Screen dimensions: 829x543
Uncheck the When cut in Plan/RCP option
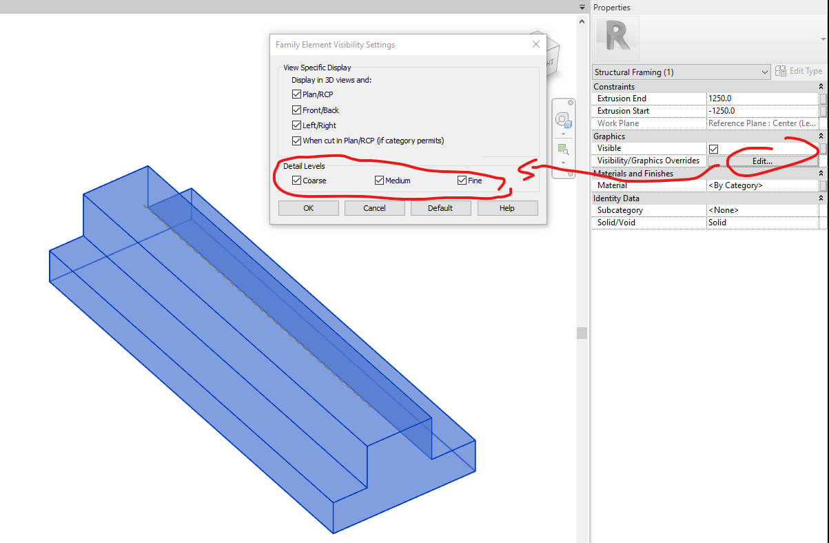point(296,141)
